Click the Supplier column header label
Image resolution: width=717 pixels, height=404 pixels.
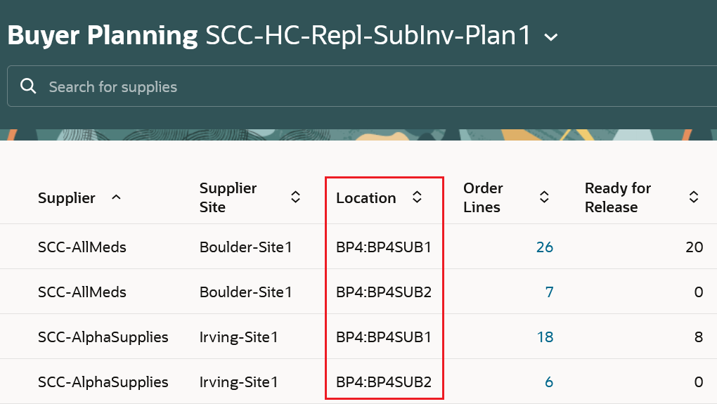tap(67, 198)
